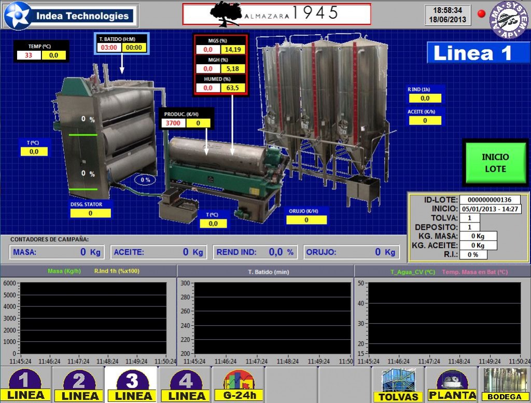Click the ORUJO campaign counter
This screenshot has width=531, height=403.
[x=351, y=252]
